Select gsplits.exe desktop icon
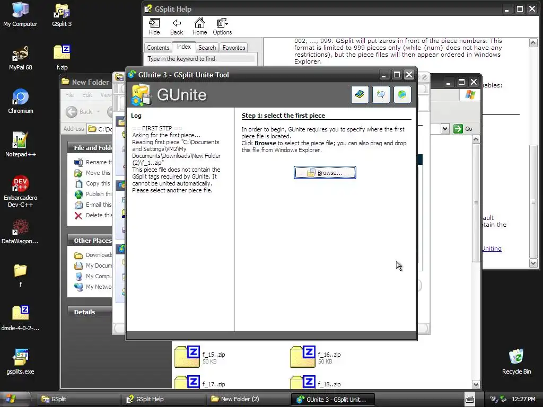 (21, 362)
